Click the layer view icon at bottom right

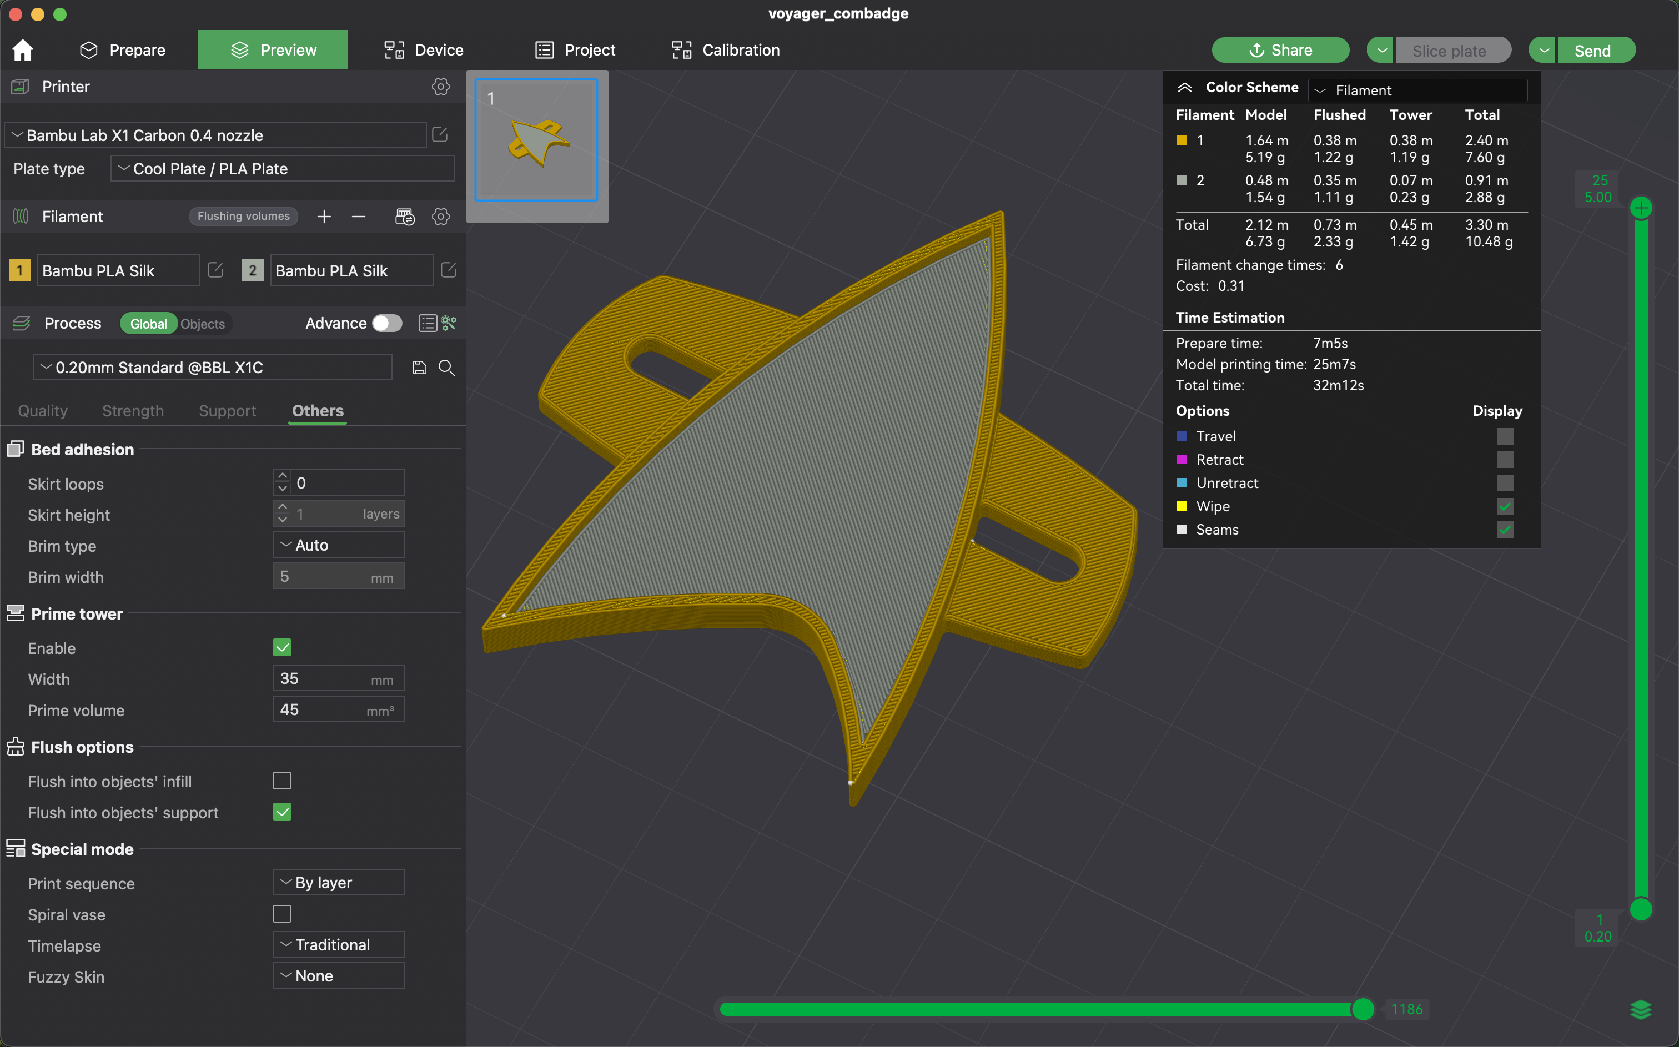pyautogui.click(x=1641, y=1010)
